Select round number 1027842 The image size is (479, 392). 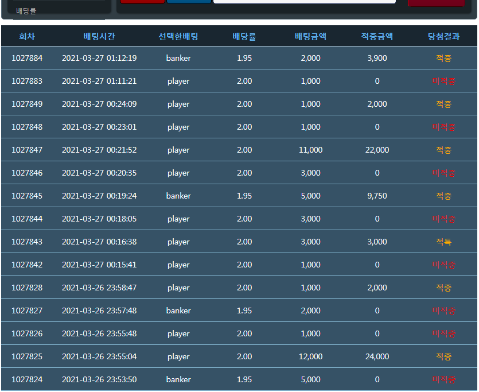27,265
